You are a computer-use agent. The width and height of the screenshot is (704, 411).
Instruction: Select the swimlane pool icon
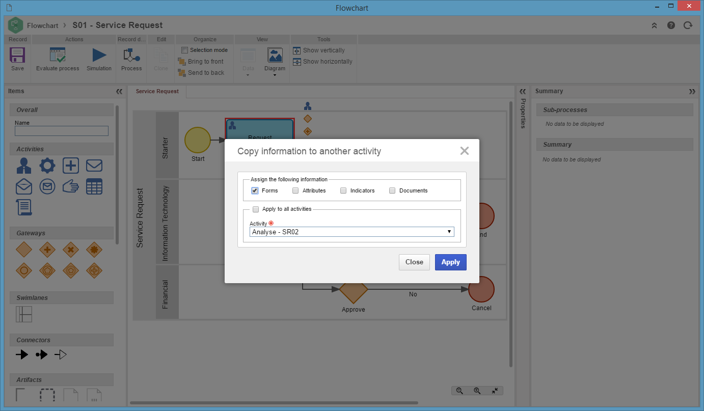click(x=24, y=314)
